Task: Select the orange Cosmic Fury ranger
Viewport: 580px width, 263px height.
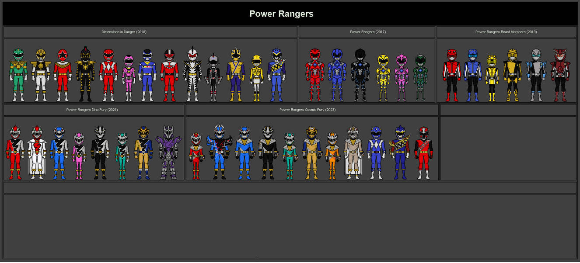Action: (x=333, y=156)
